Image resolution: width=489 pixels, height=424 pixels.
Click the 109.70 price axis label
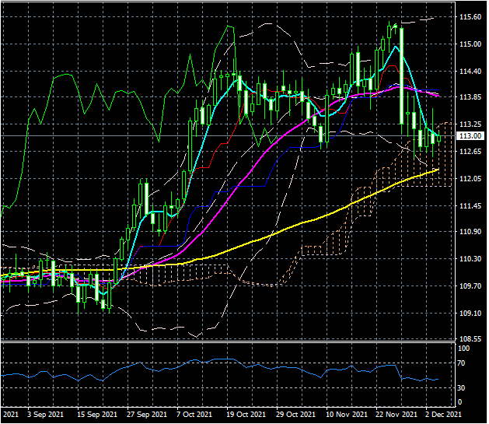(x=470, y=286)
